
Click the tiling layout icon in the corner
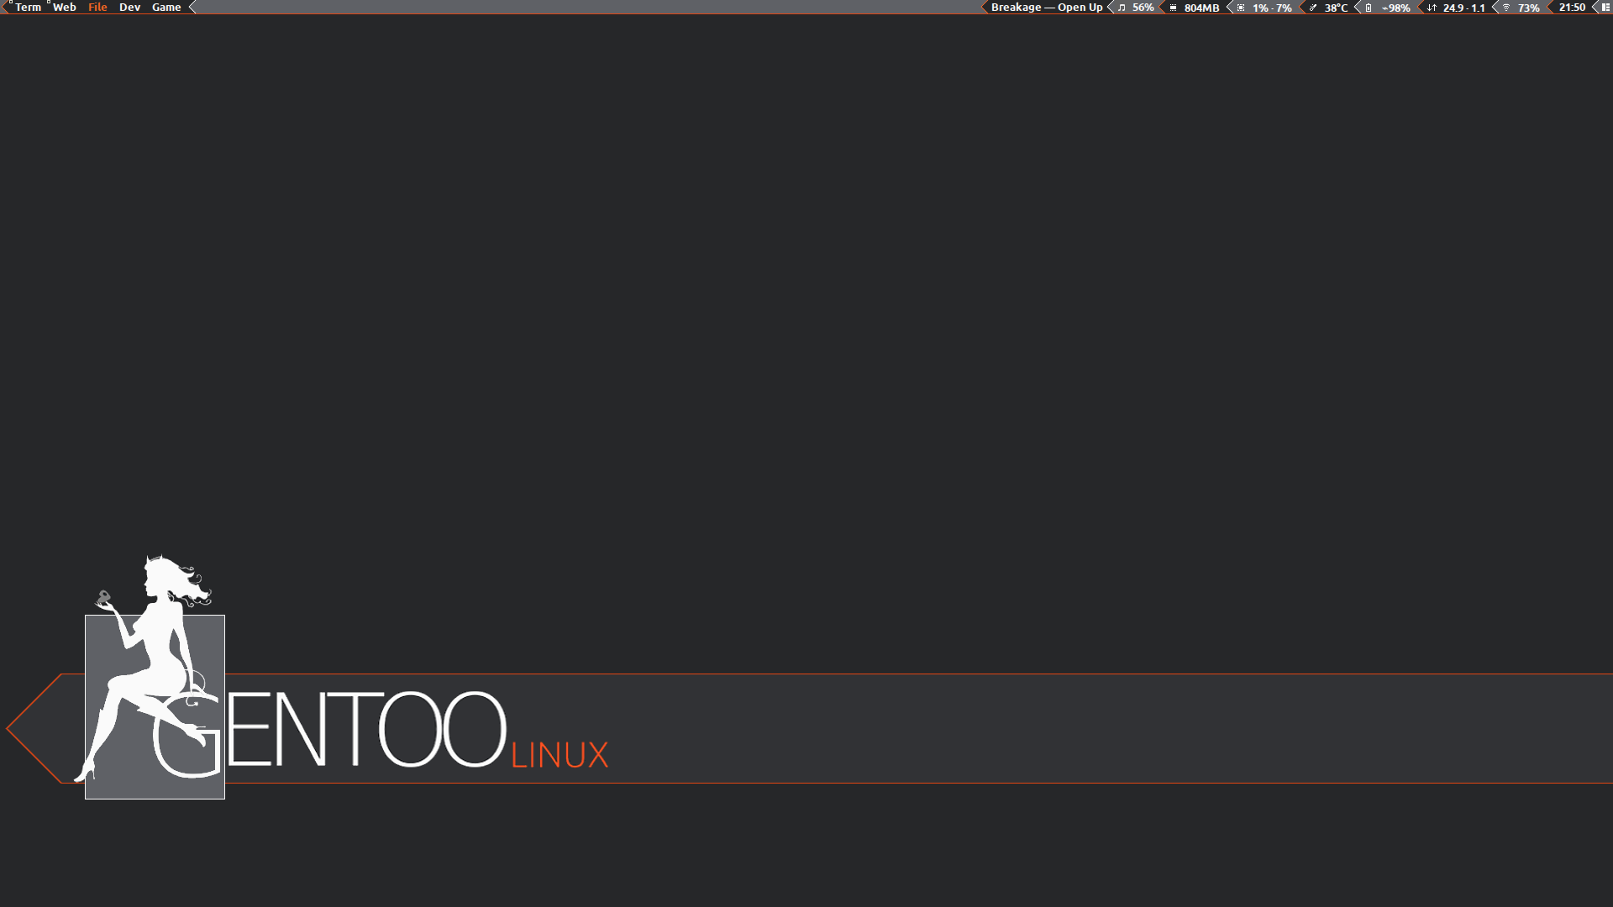click(1605, 7)
